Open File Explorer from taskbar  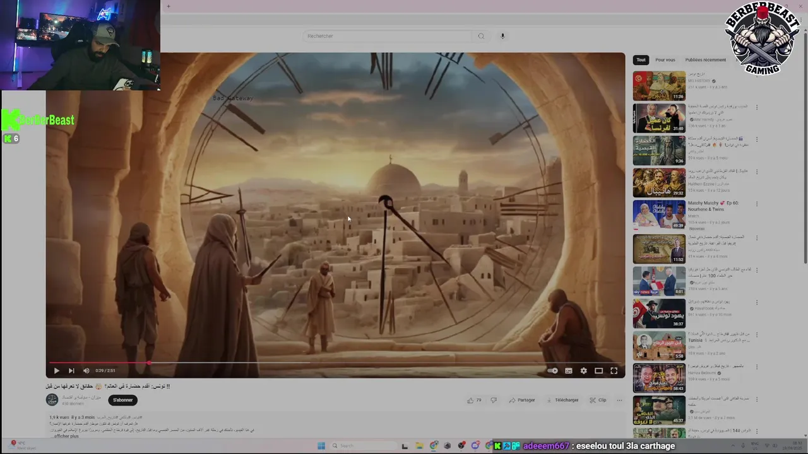pos(419,446)
